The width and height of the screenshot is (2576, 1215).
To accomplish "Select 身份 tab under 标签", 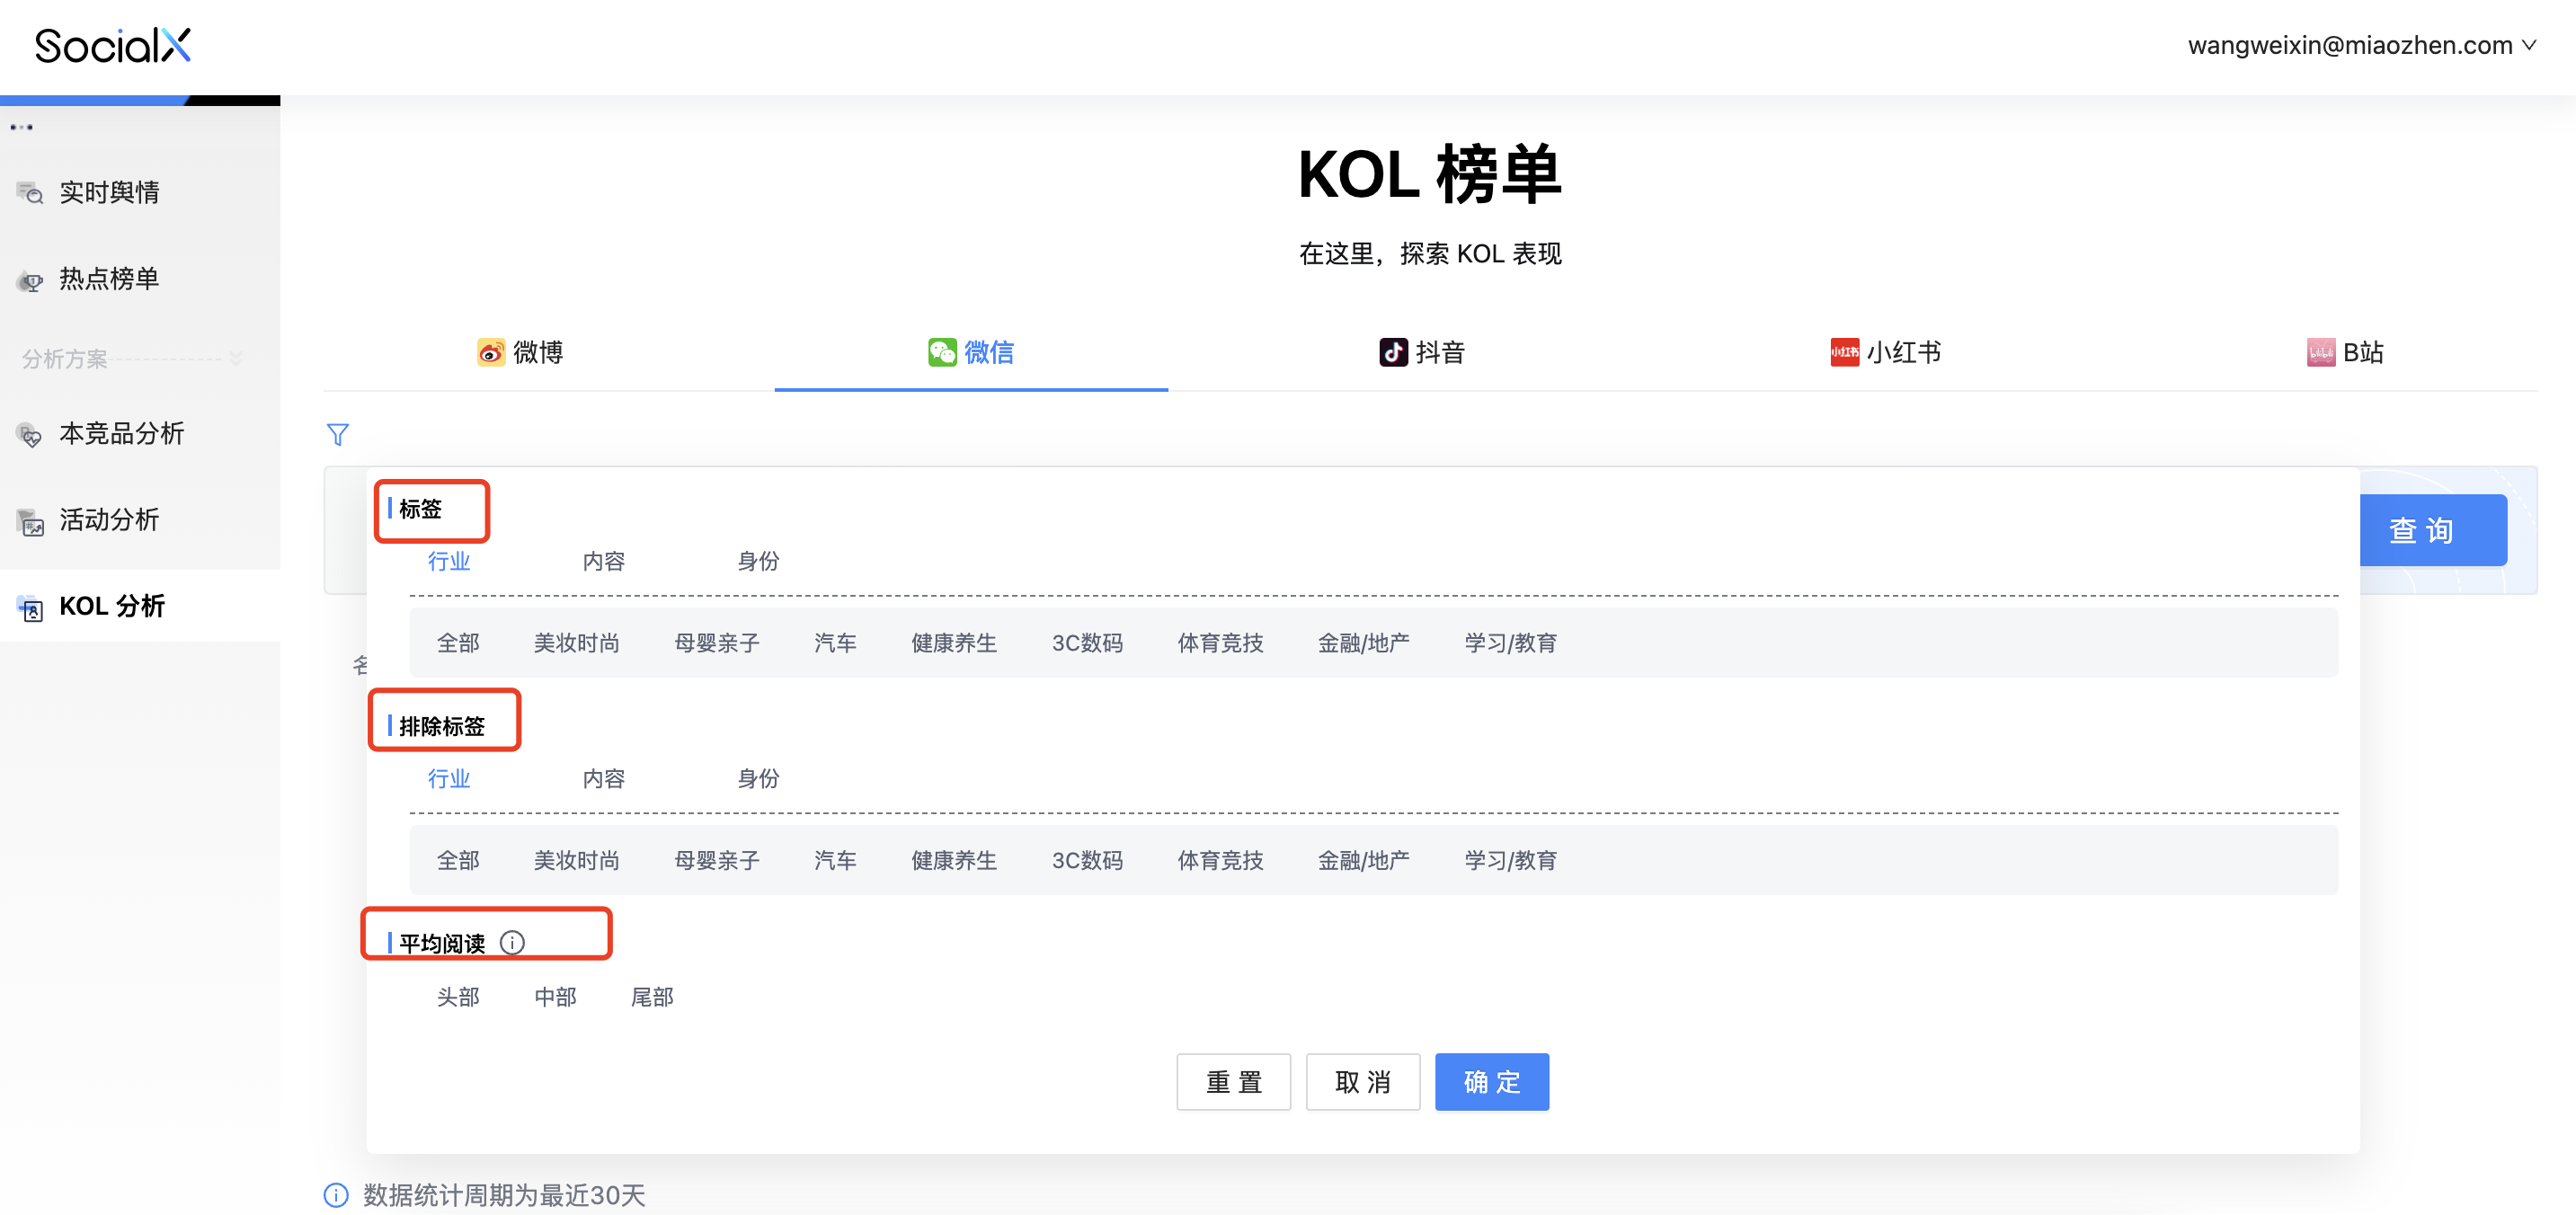I will [758, 561].
